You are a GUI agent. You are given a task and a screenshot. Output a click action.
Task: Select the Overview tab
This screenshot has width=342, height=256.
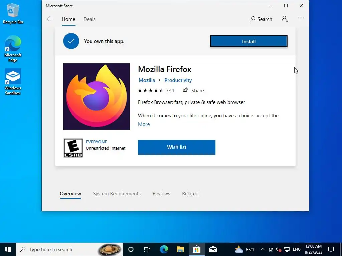[x=70, y=194]
